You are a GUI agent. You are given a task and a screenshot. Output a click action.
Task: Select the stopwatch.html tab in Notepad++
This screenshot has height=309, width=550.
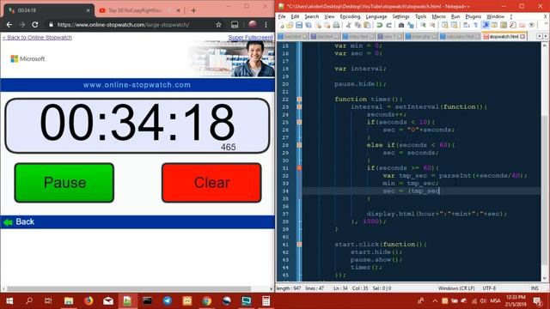coord(504,36)
